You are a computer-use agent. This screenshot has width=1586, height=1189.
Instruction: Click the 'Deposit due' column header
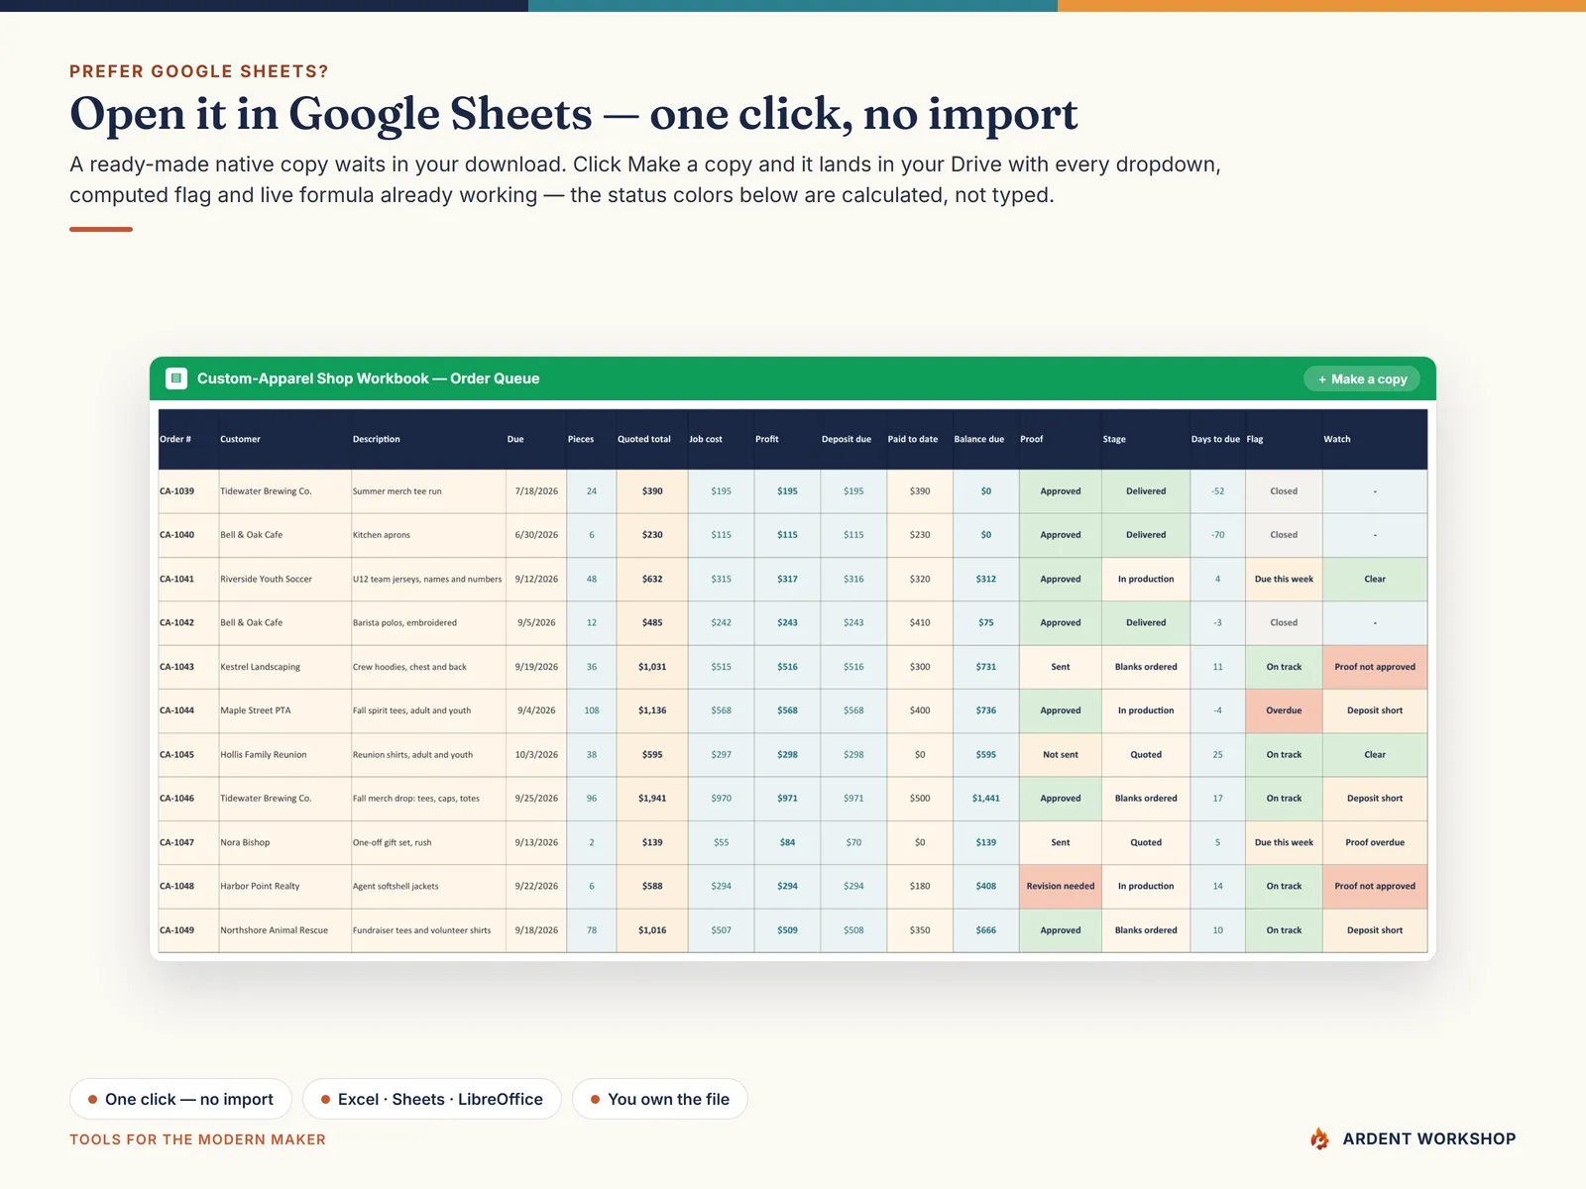pyautogui.click(x=853, y=439)
